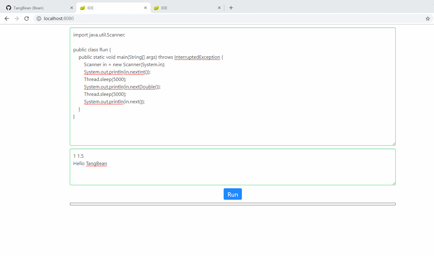Click the page info icon in the address bar

(x=39, y=18)
